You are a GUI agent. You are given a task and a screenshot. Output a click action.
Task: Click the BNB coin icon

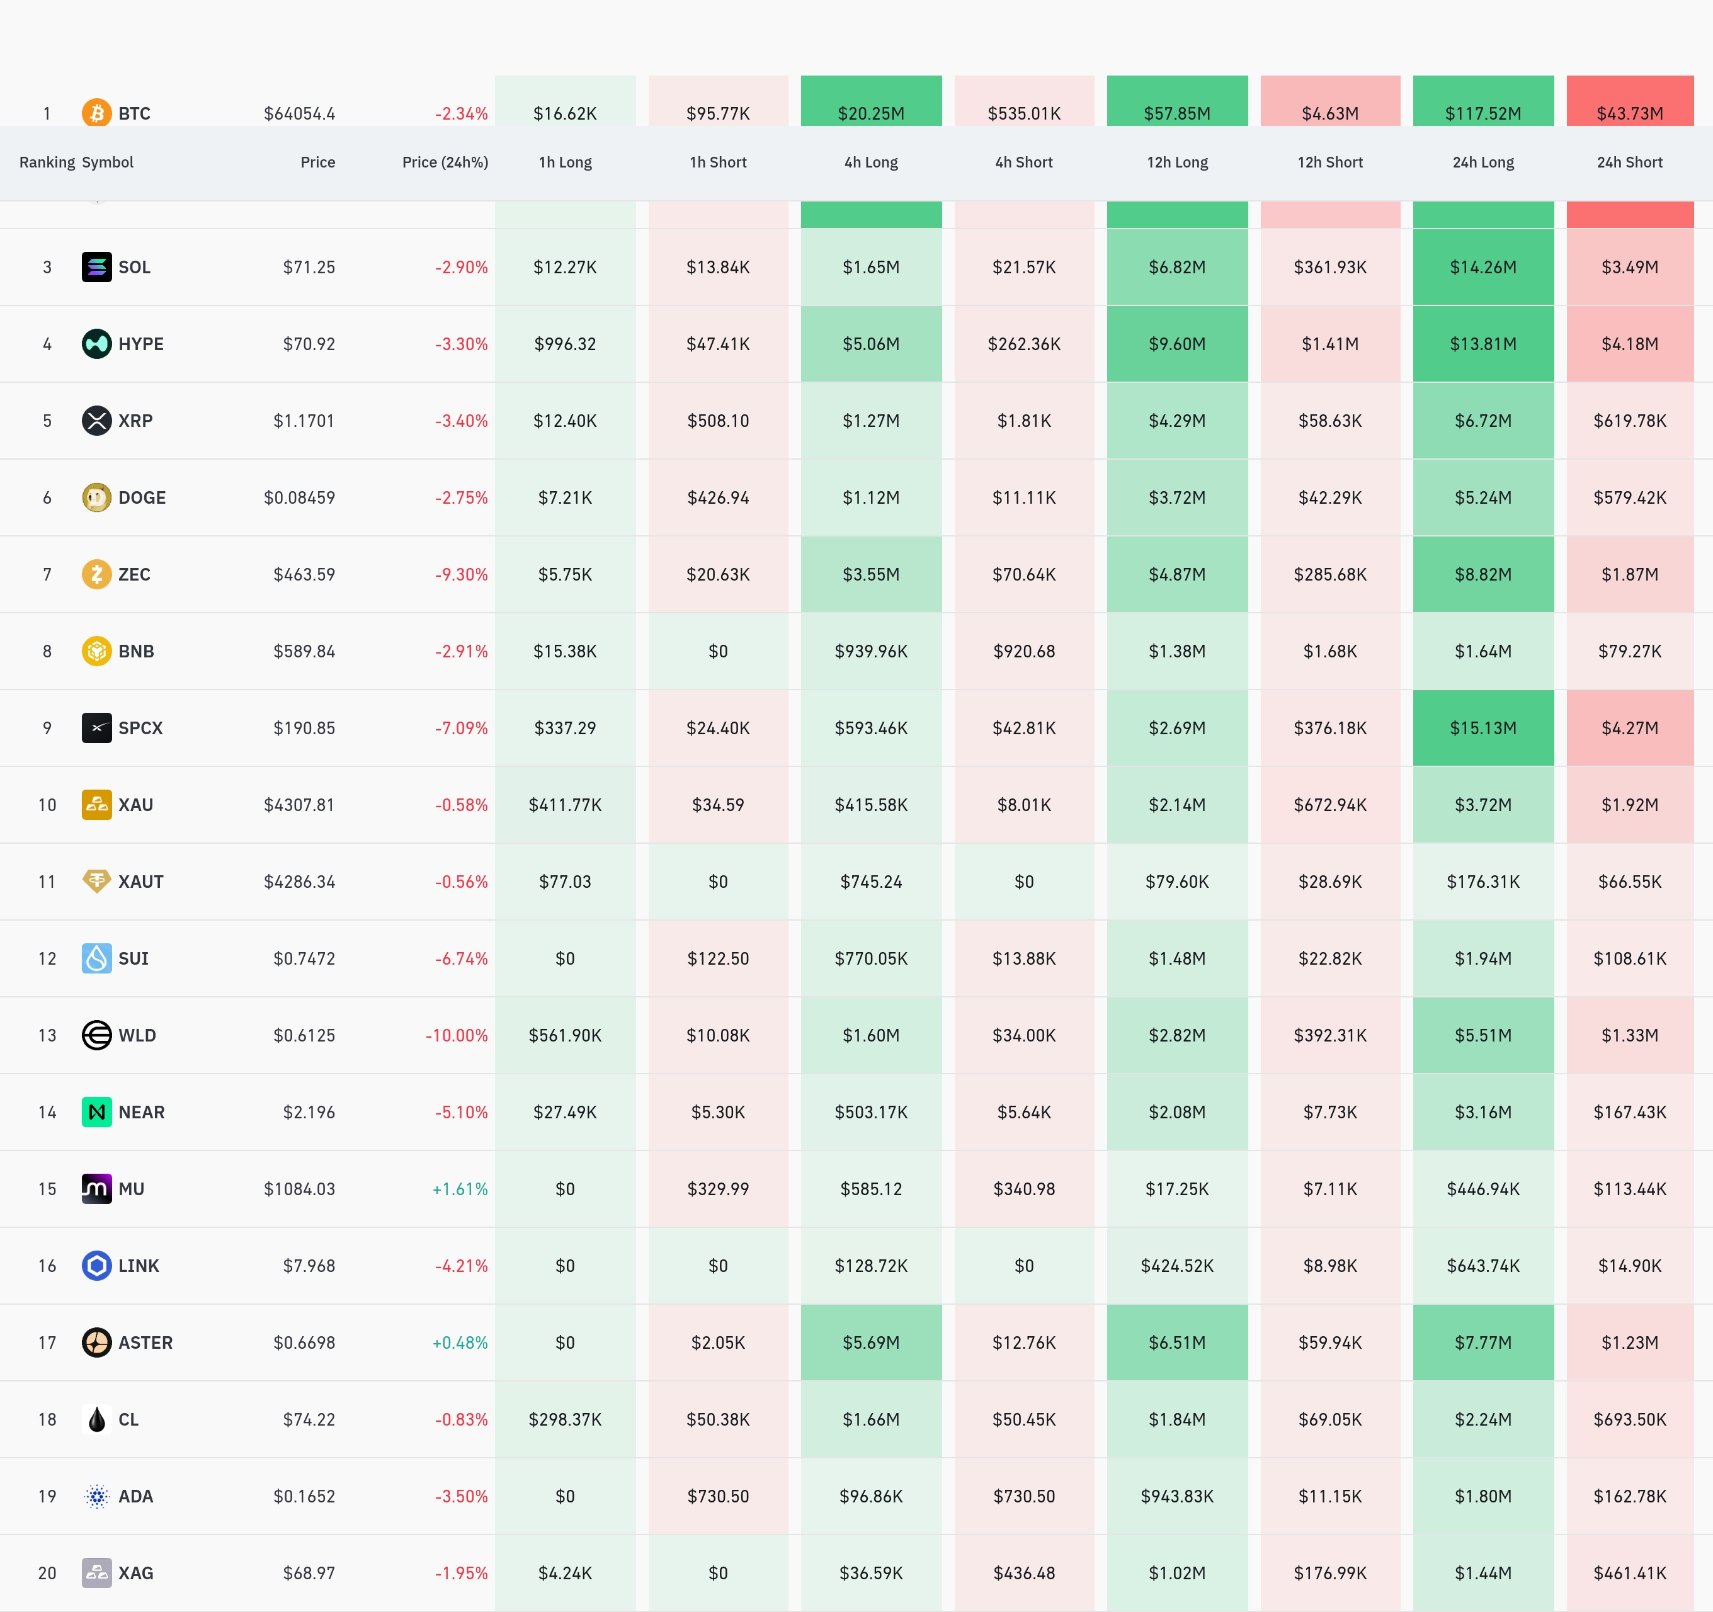click(x=96, y=650)
